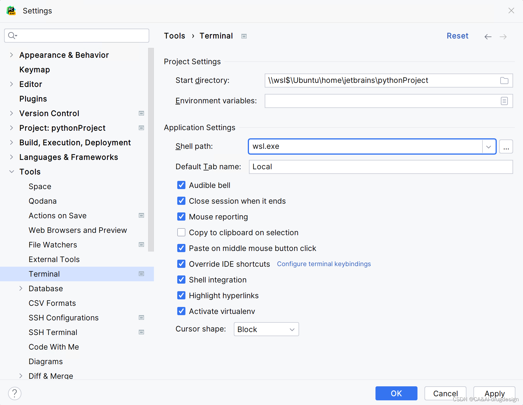Open the Keymap settings page
Image resolution: width=523 pixels, height=405 pixels.
point(35,69)
